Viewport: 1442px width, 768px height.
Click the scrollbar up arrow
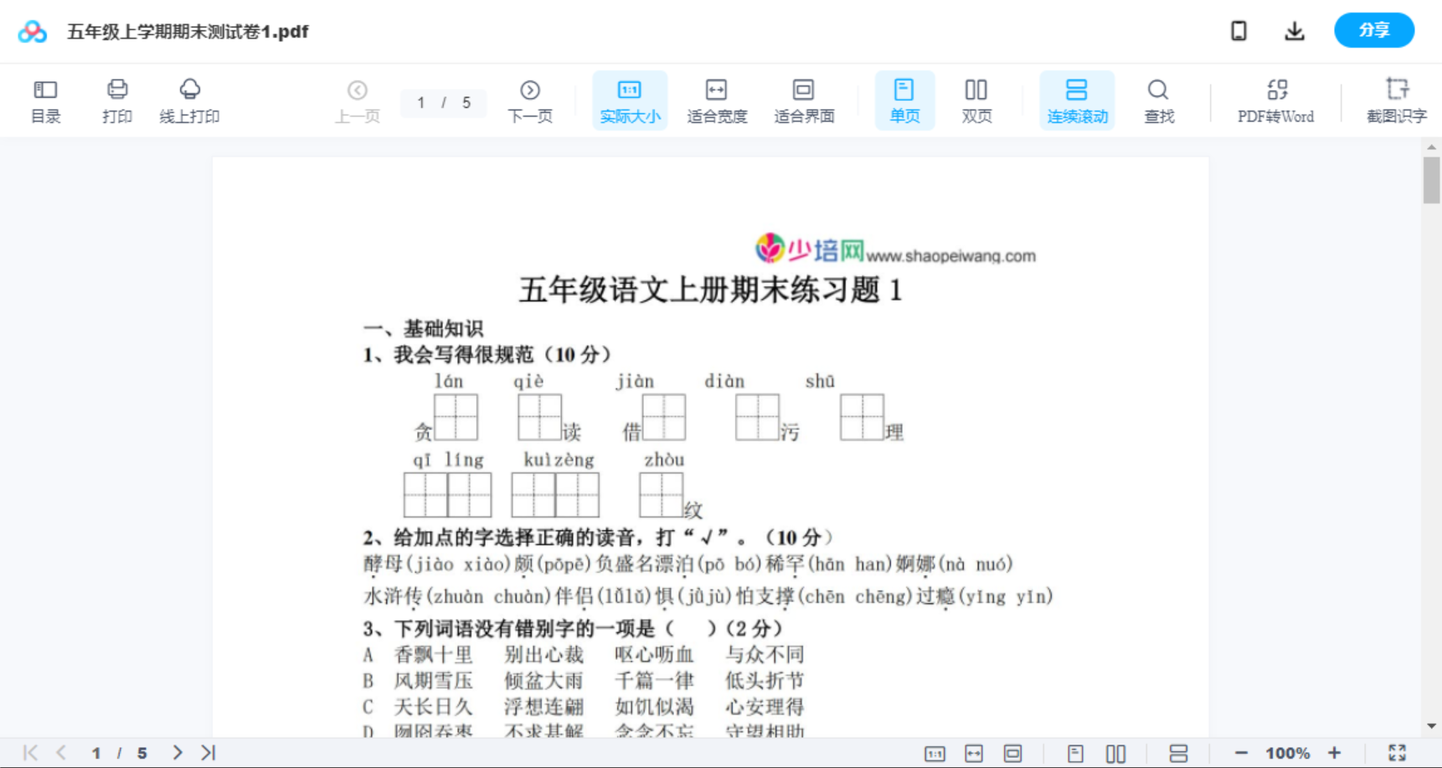click(1431, 147)
